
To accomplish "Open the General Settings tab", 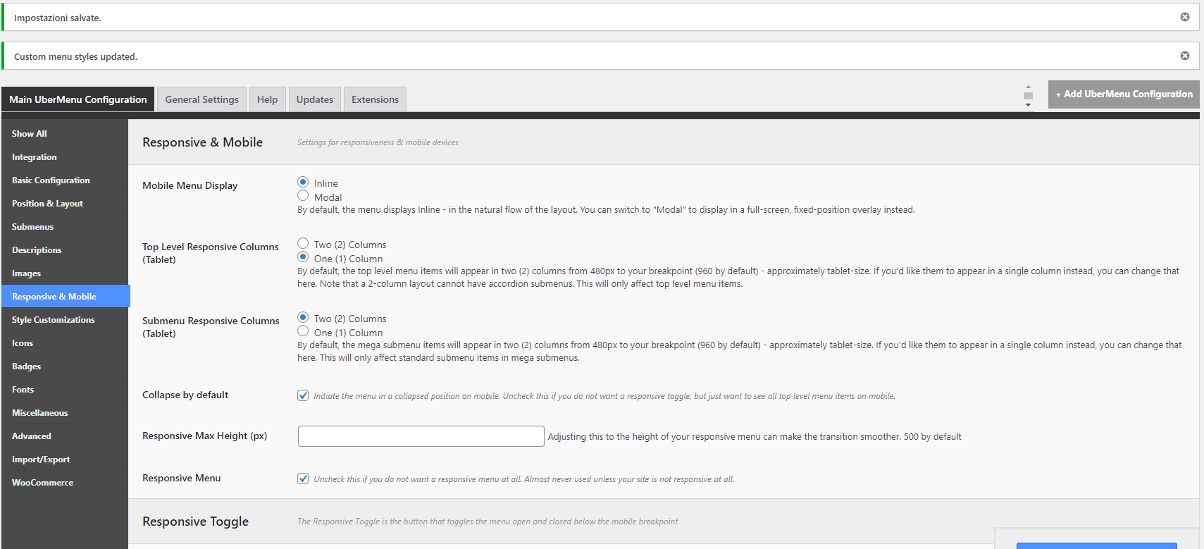I will tap(201, 99).
